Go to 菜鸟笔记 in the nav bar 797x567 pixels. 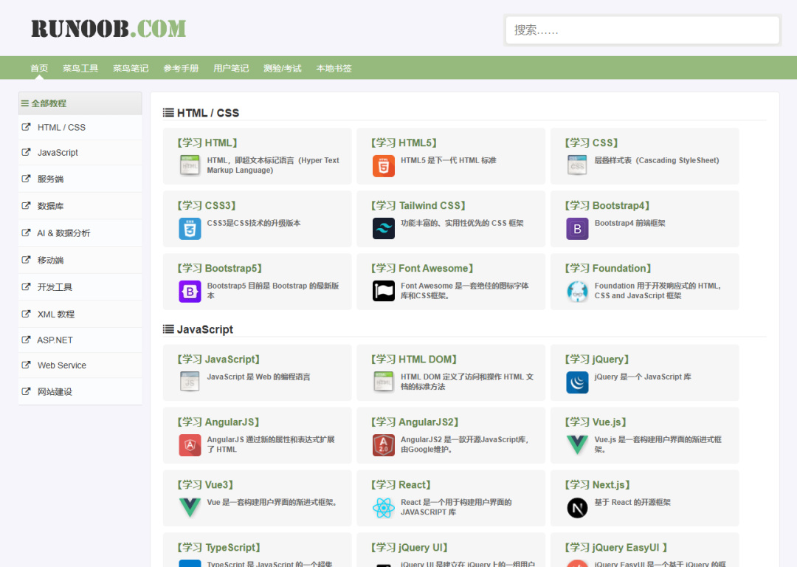click(131, 68)
